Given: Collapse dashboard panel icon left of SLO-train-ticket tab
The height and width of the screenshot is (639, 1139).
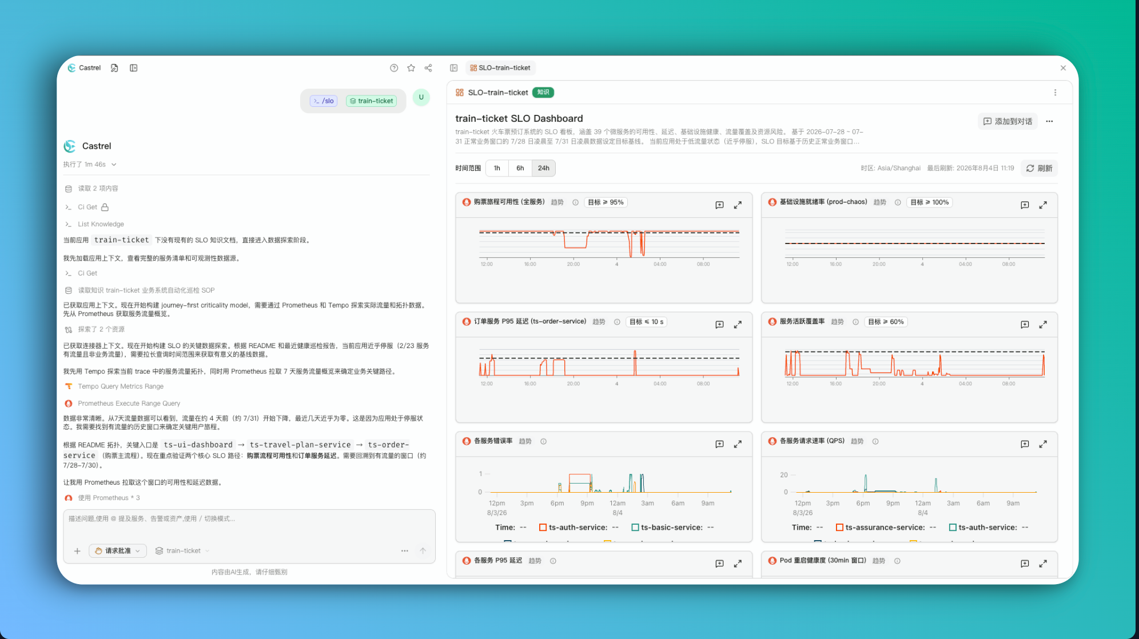Looking at the screenshot, I should pyautogui.click(x=454, y=68).
